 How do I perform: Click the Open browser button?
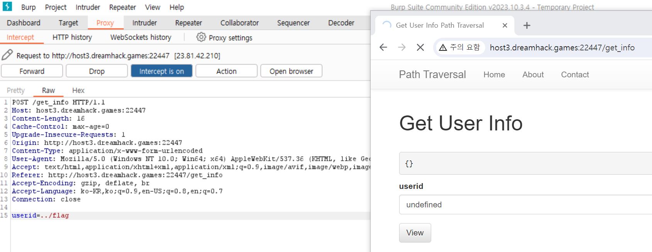(291, 71)
